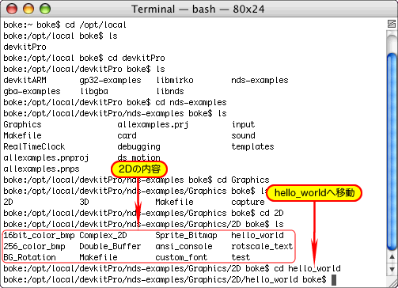
Task: Click the "3D" directory in Graphics listing
Action: [84, 202]
